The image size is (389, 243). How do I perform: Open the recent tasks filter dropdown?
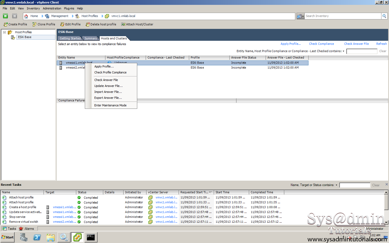tap(336, 185)
